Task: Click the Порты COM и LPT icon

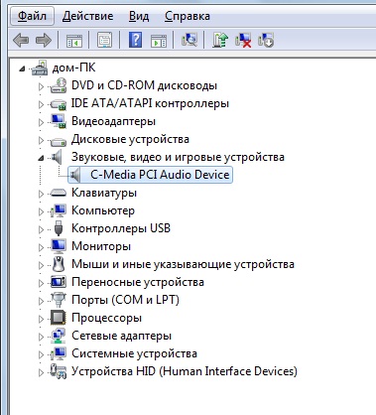Action: coord(59,300)
